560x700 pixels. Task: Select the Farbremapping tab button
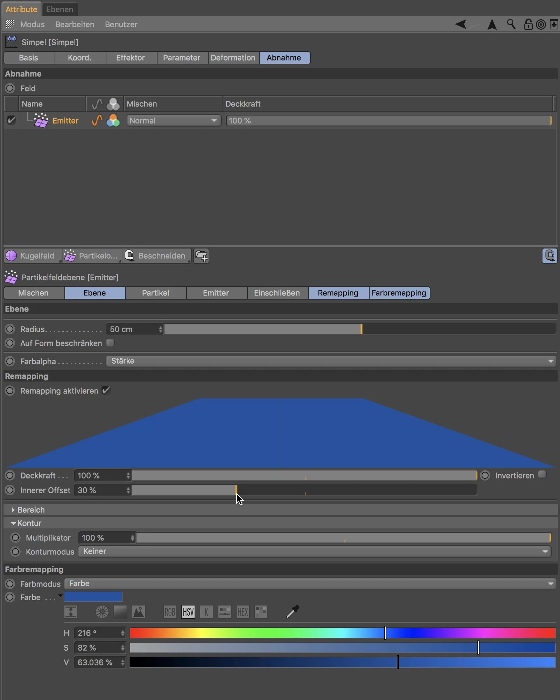pos(399,293)
